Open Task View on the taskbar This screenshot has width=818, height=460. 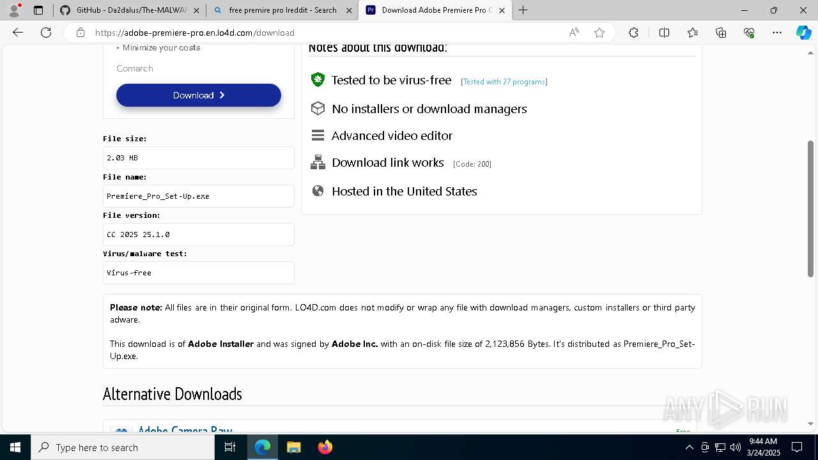tap(231, 447)
